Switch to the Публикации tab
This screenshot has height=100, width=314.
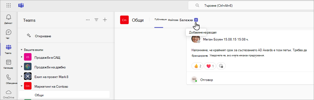(161, 20)
